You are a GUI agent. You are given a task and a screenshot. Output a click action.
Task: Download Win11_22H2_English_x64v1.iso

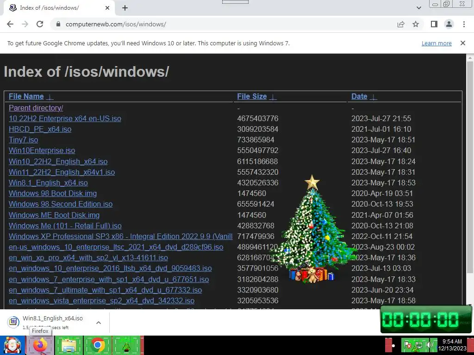click(x=62, y=172)
